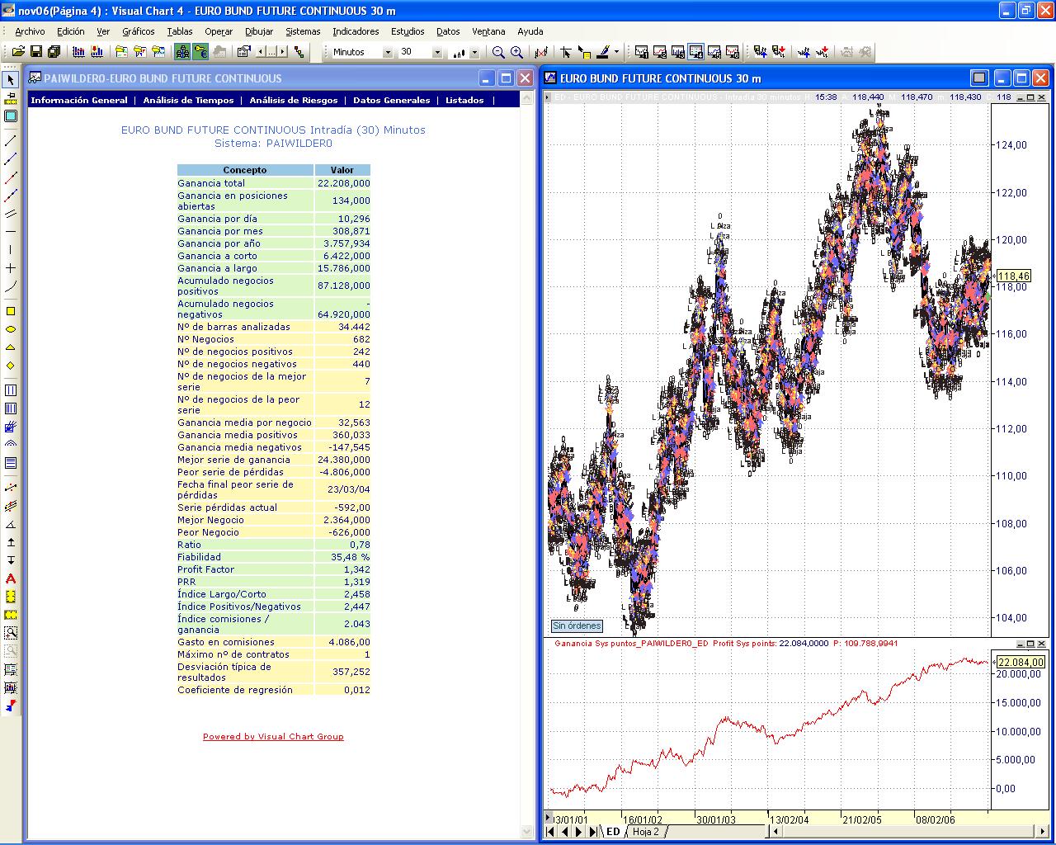The width and height of the screenshot is (1056, 845).
Task: Click the Save diskette icon
Action: tap(36, 52)
